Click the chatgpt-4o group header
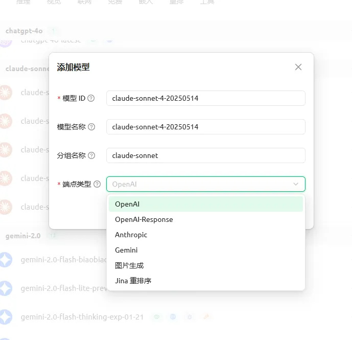 [x=24, y=31]
